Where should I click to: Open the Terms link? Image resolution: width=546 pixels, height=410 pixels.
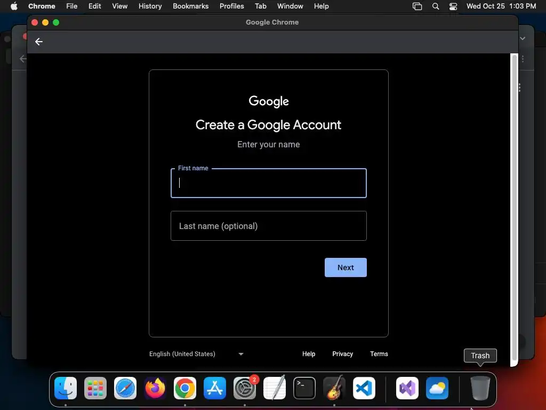pos(379,354)
